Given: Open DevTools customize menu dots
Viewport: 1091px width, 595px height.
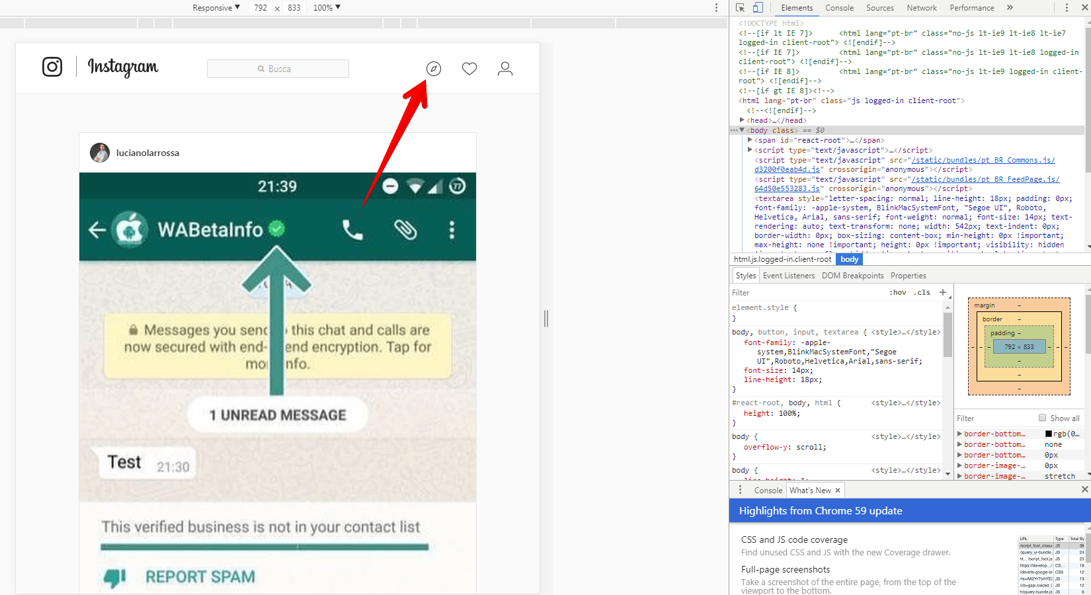Looking at the screenshot, I should pos(1067,8).
